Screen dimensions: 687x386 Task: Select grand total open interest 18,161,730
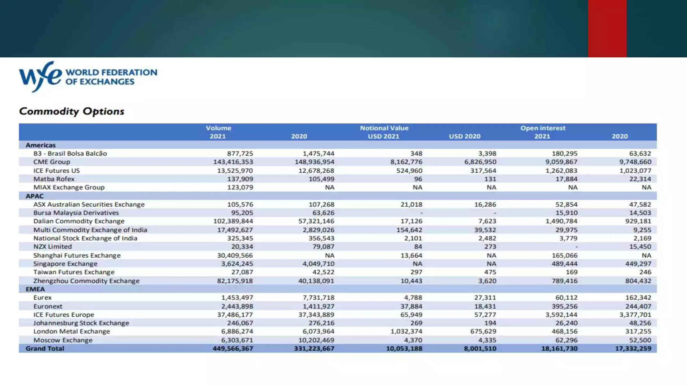[x=559, y=348]
